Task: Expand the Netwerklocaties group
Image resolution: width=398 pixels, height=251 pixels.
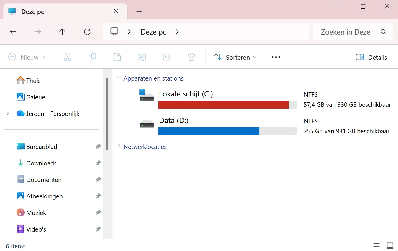Action: click(x=119, y=147)
